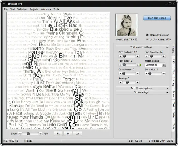178x146 pixels.
Task: Decrease Kerning with left arrow
Action: pyautogui.click(x=120, y=82)
